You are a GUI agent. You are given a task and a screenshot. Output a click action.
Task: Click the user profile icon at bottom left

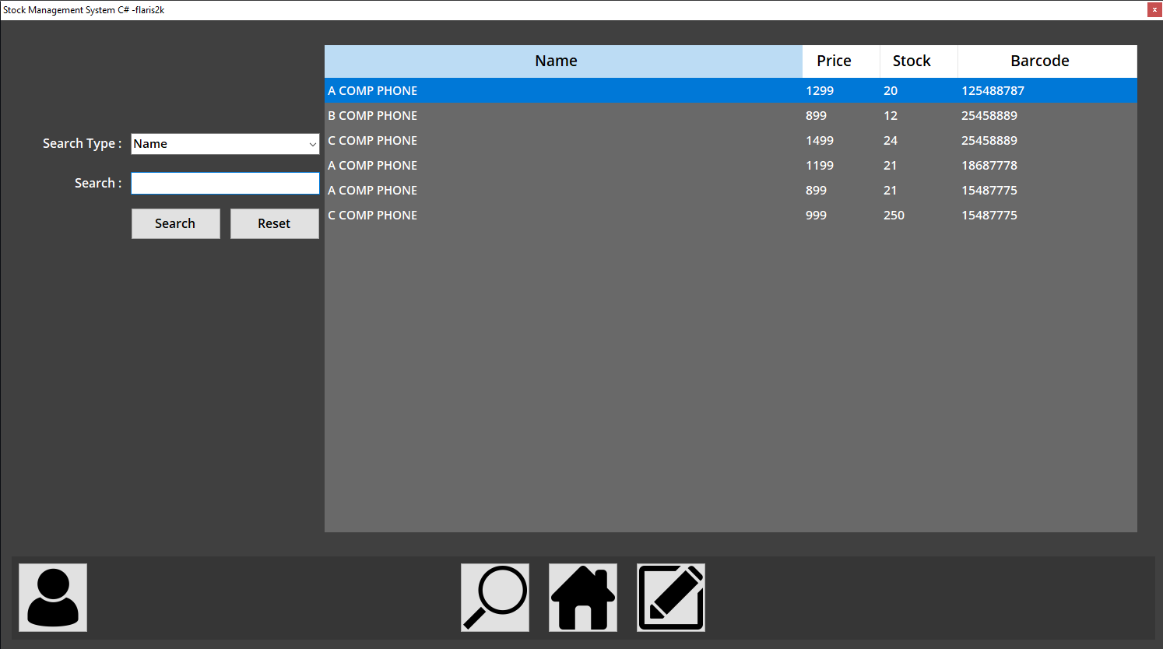(x=52, y=597)
